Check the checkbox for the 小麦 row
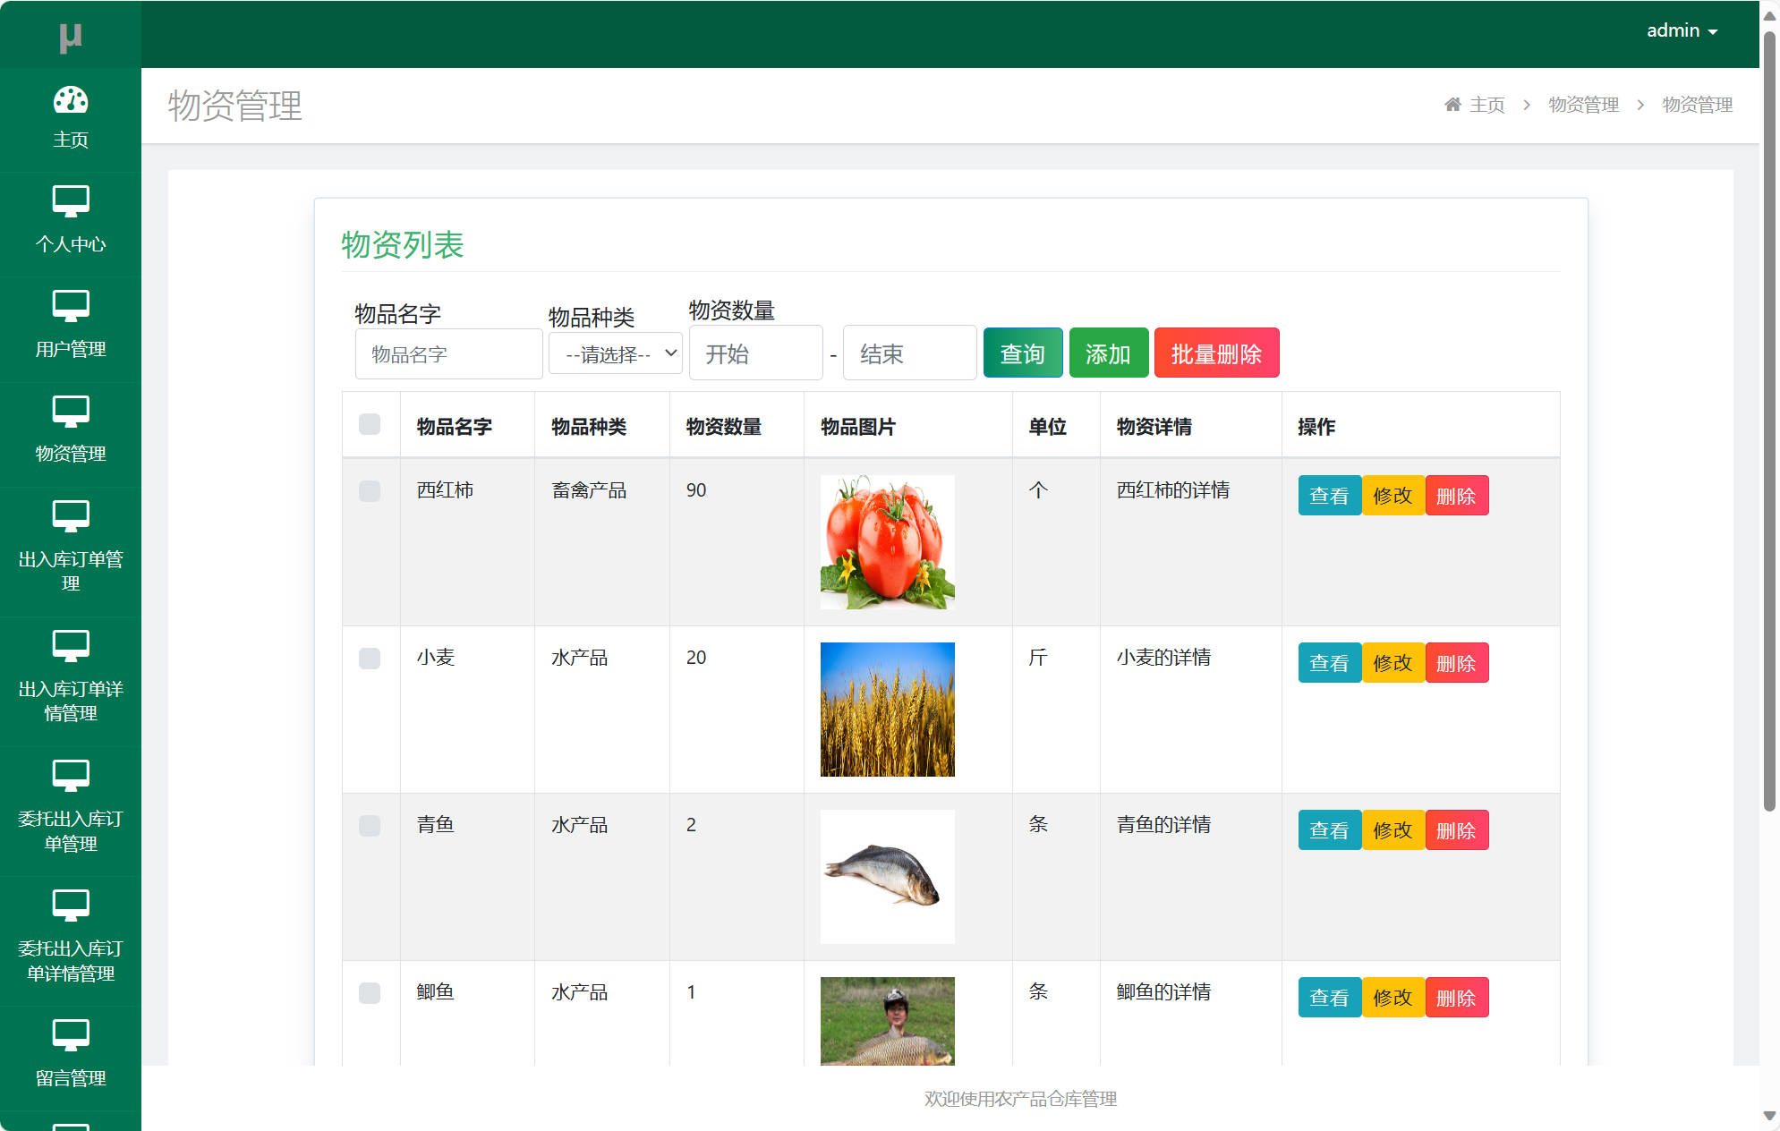The image size is (1780, 1131). click(370, 659)
